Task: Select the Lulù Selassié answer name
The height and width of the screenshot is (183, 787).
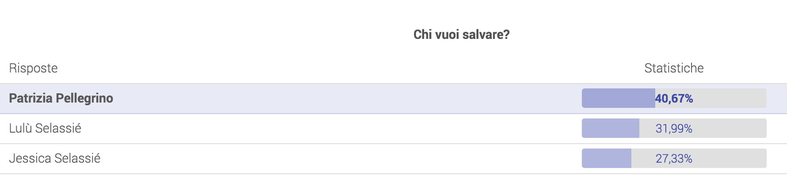Action: pyautogui.click(x=45, y=128)
